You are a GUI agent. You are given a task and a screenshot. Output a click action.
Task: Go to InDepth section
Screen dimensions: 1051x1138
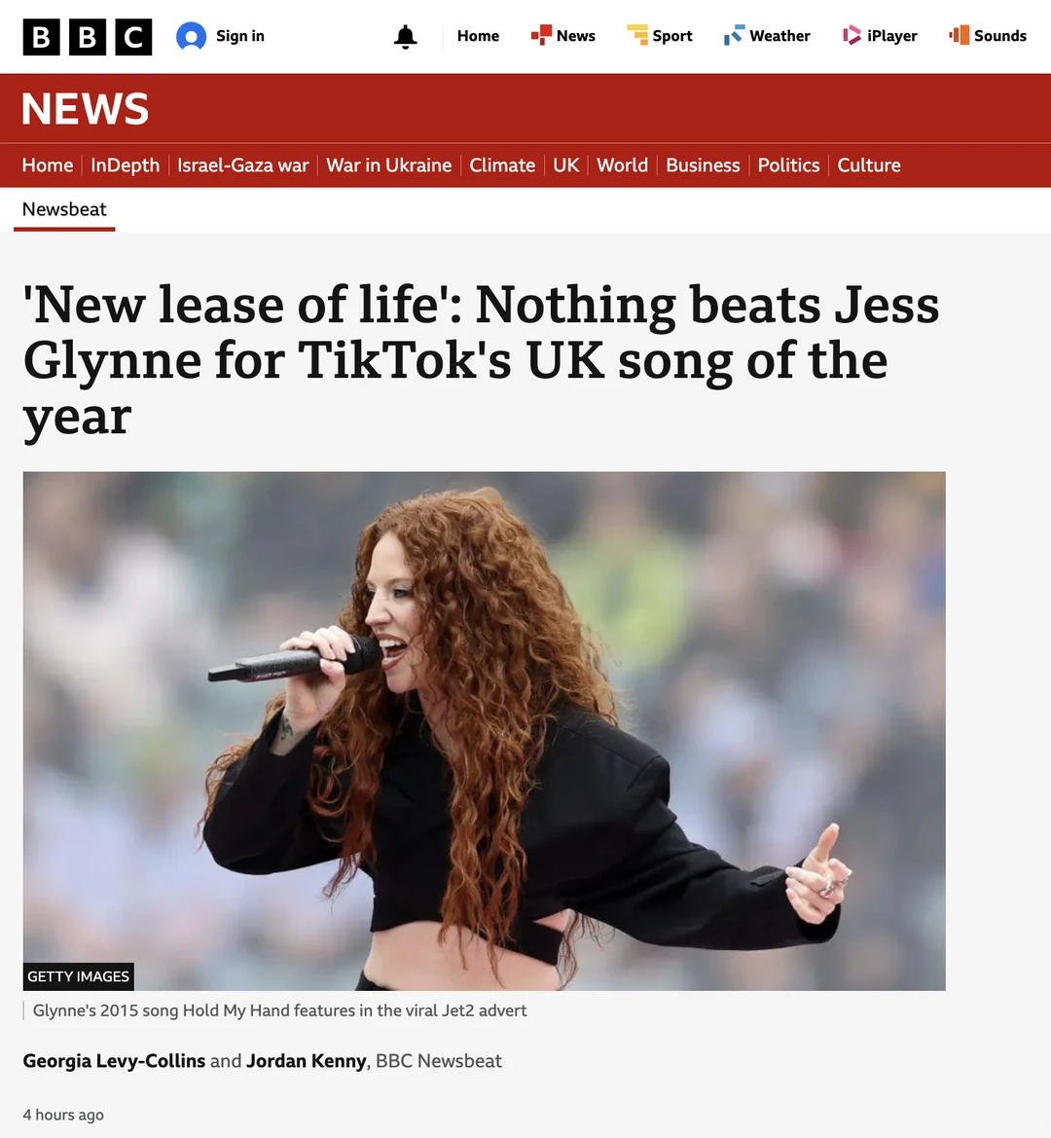click(125, 165)
